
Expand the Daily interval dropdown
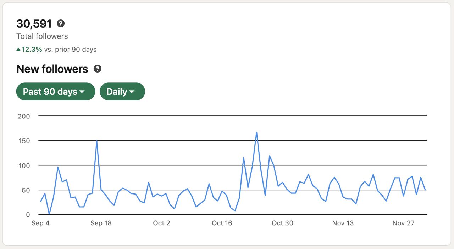pyautogui.click(x=122, y=92)
